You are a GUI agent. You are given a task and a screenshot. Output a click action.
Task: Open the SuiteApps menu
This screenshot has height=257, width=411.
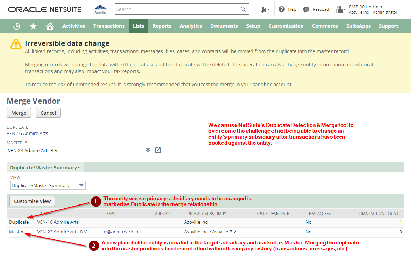click(x=358, y=26)
